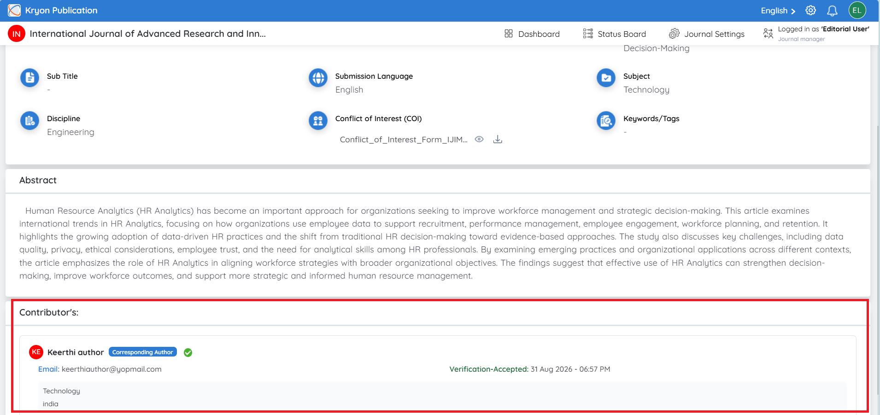Image resolution: width=880 pixels, height=415 pixels.
Task: Open the EL user avatar menu
Action: coord(857,10)
